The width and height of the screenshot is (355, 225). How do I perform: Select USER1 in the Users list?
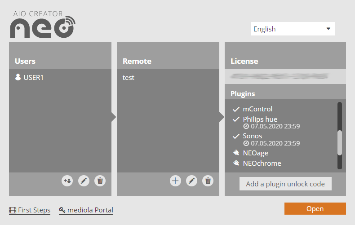34,77
